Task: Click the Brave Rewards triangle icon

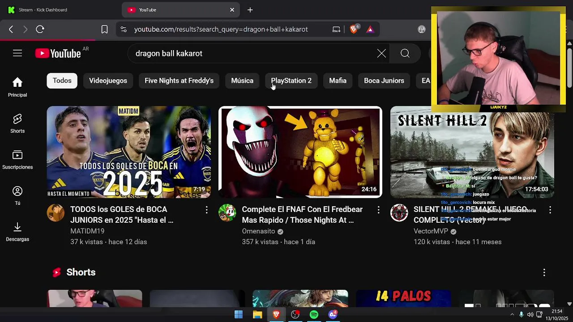Action: [370, 29]
